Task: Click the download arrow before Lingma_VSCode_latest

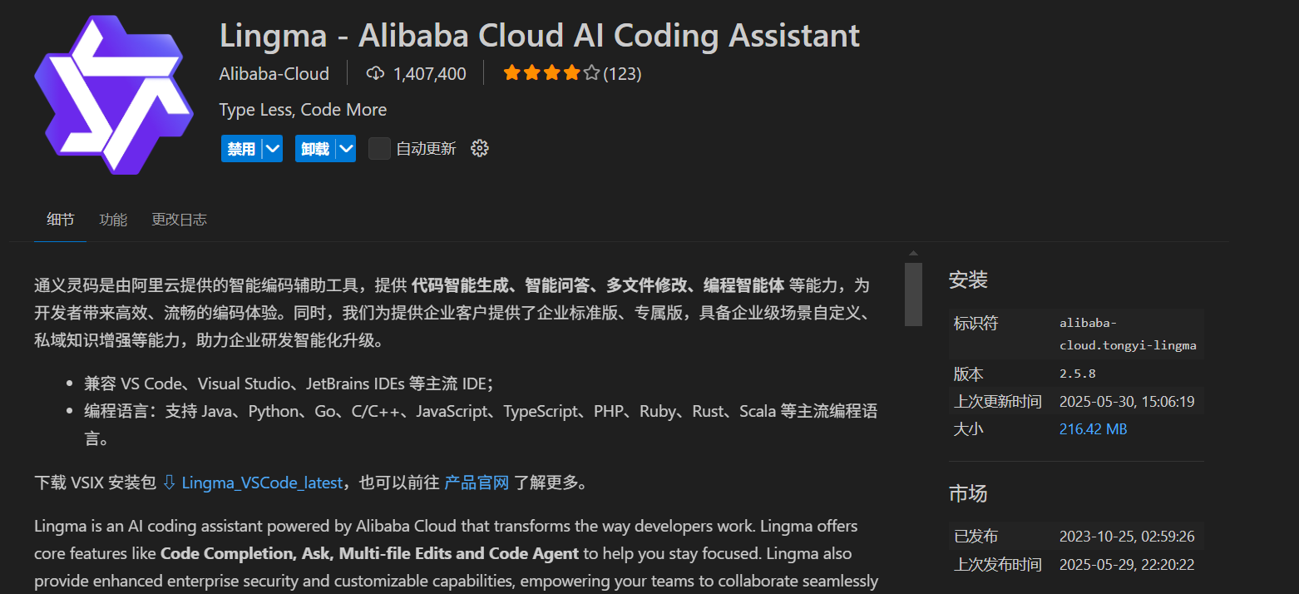Action: [x=169, y=483]
